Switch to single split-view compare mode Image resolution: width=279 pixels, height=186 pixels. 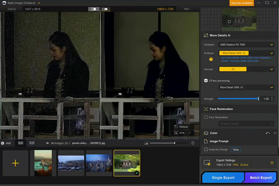(94, 9)
